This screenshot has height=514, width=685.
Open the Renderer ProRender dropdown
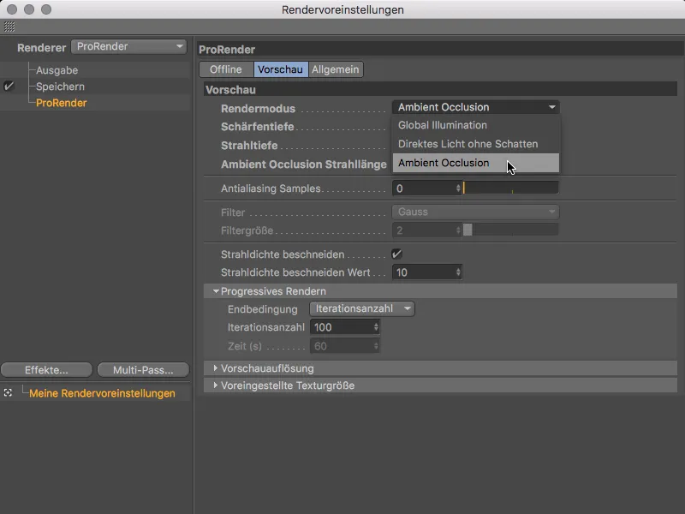coord(129,46)
